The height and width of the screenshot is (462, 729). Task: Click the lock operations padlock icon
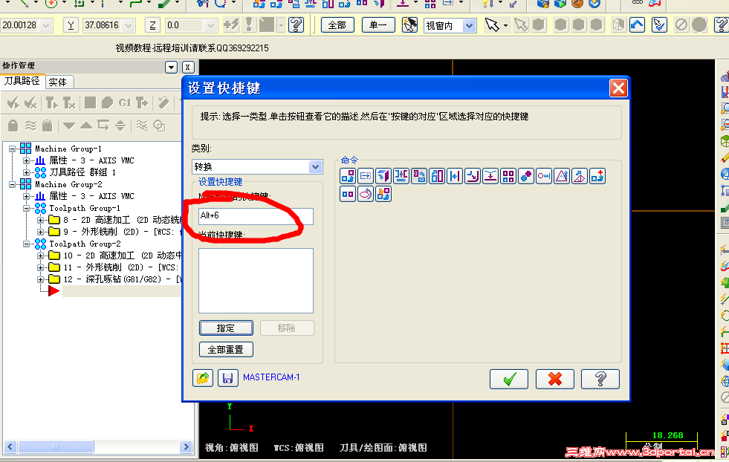point(13,126)
